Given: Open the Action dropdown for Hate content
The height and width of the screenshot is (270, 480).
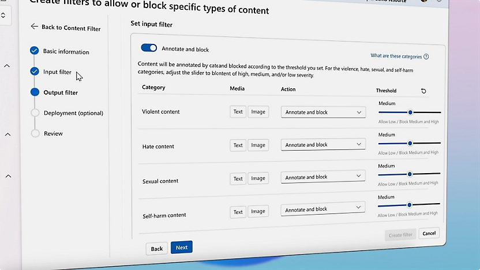Looking at the screenshot, I should click(323, 144).
